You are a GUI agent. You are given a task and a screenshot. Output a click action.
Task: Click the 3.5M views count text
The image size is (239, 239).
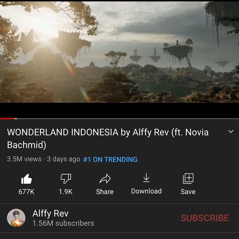click(24, 159)
